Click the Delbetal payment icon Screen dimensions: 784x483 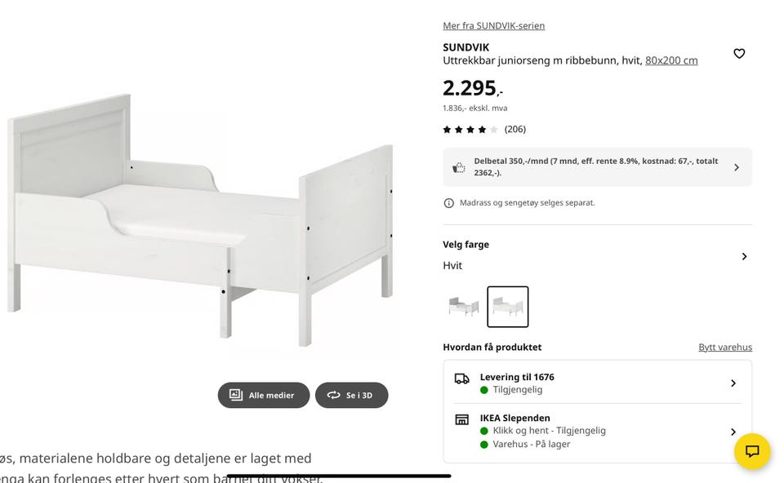(459, 167)
